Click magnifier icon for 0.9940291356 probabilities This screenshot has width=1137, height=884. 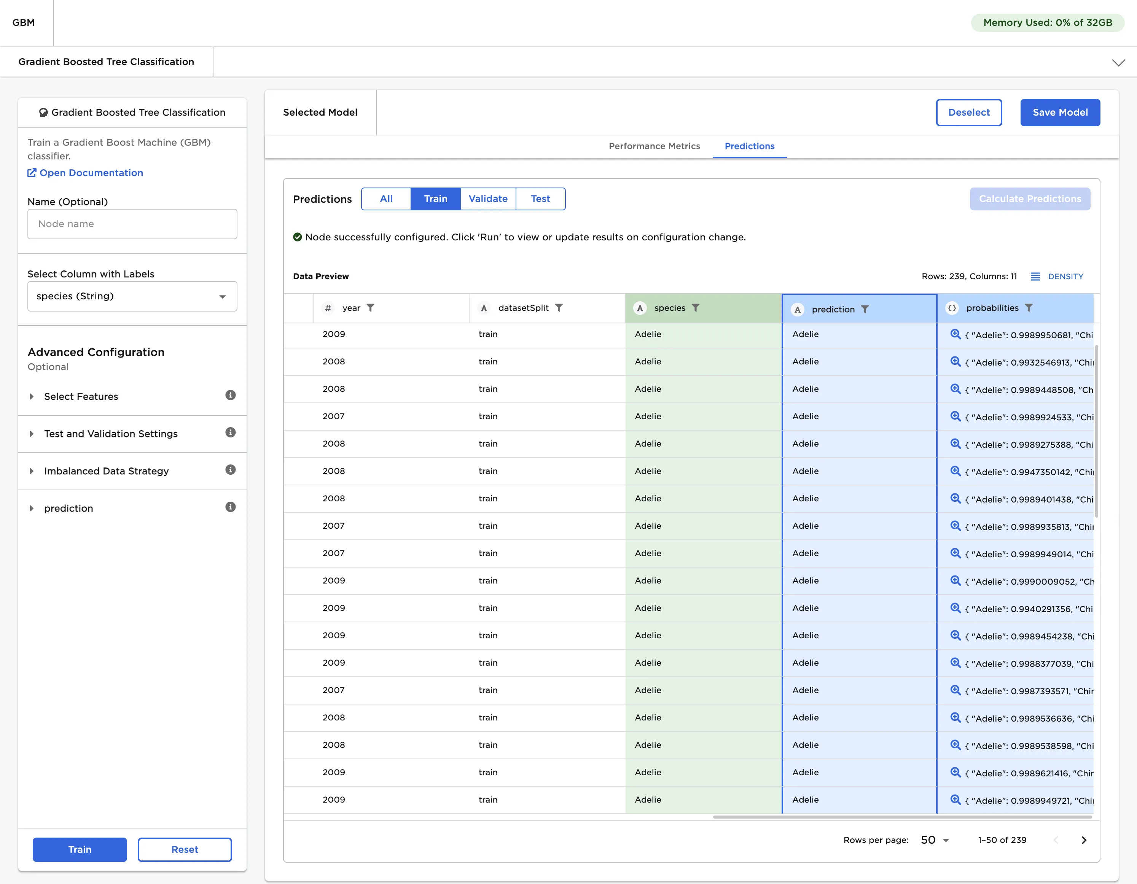pos(955,608)
